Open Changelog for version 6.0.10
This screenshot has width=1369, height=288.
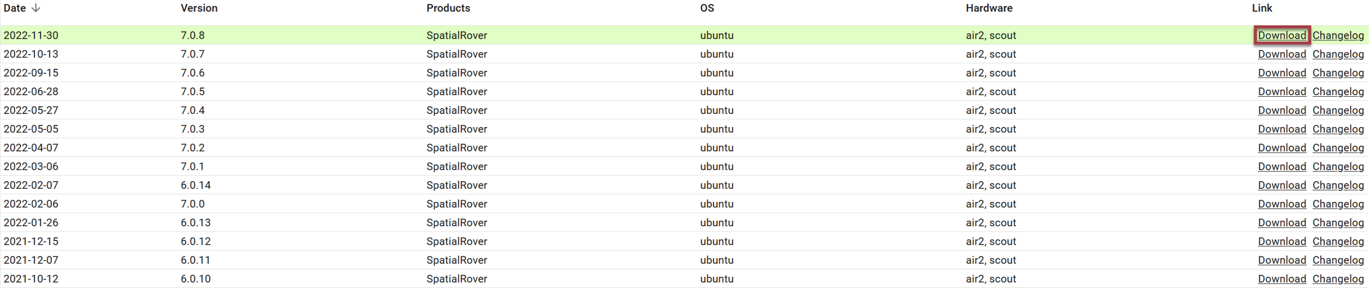click(1338, 278)
